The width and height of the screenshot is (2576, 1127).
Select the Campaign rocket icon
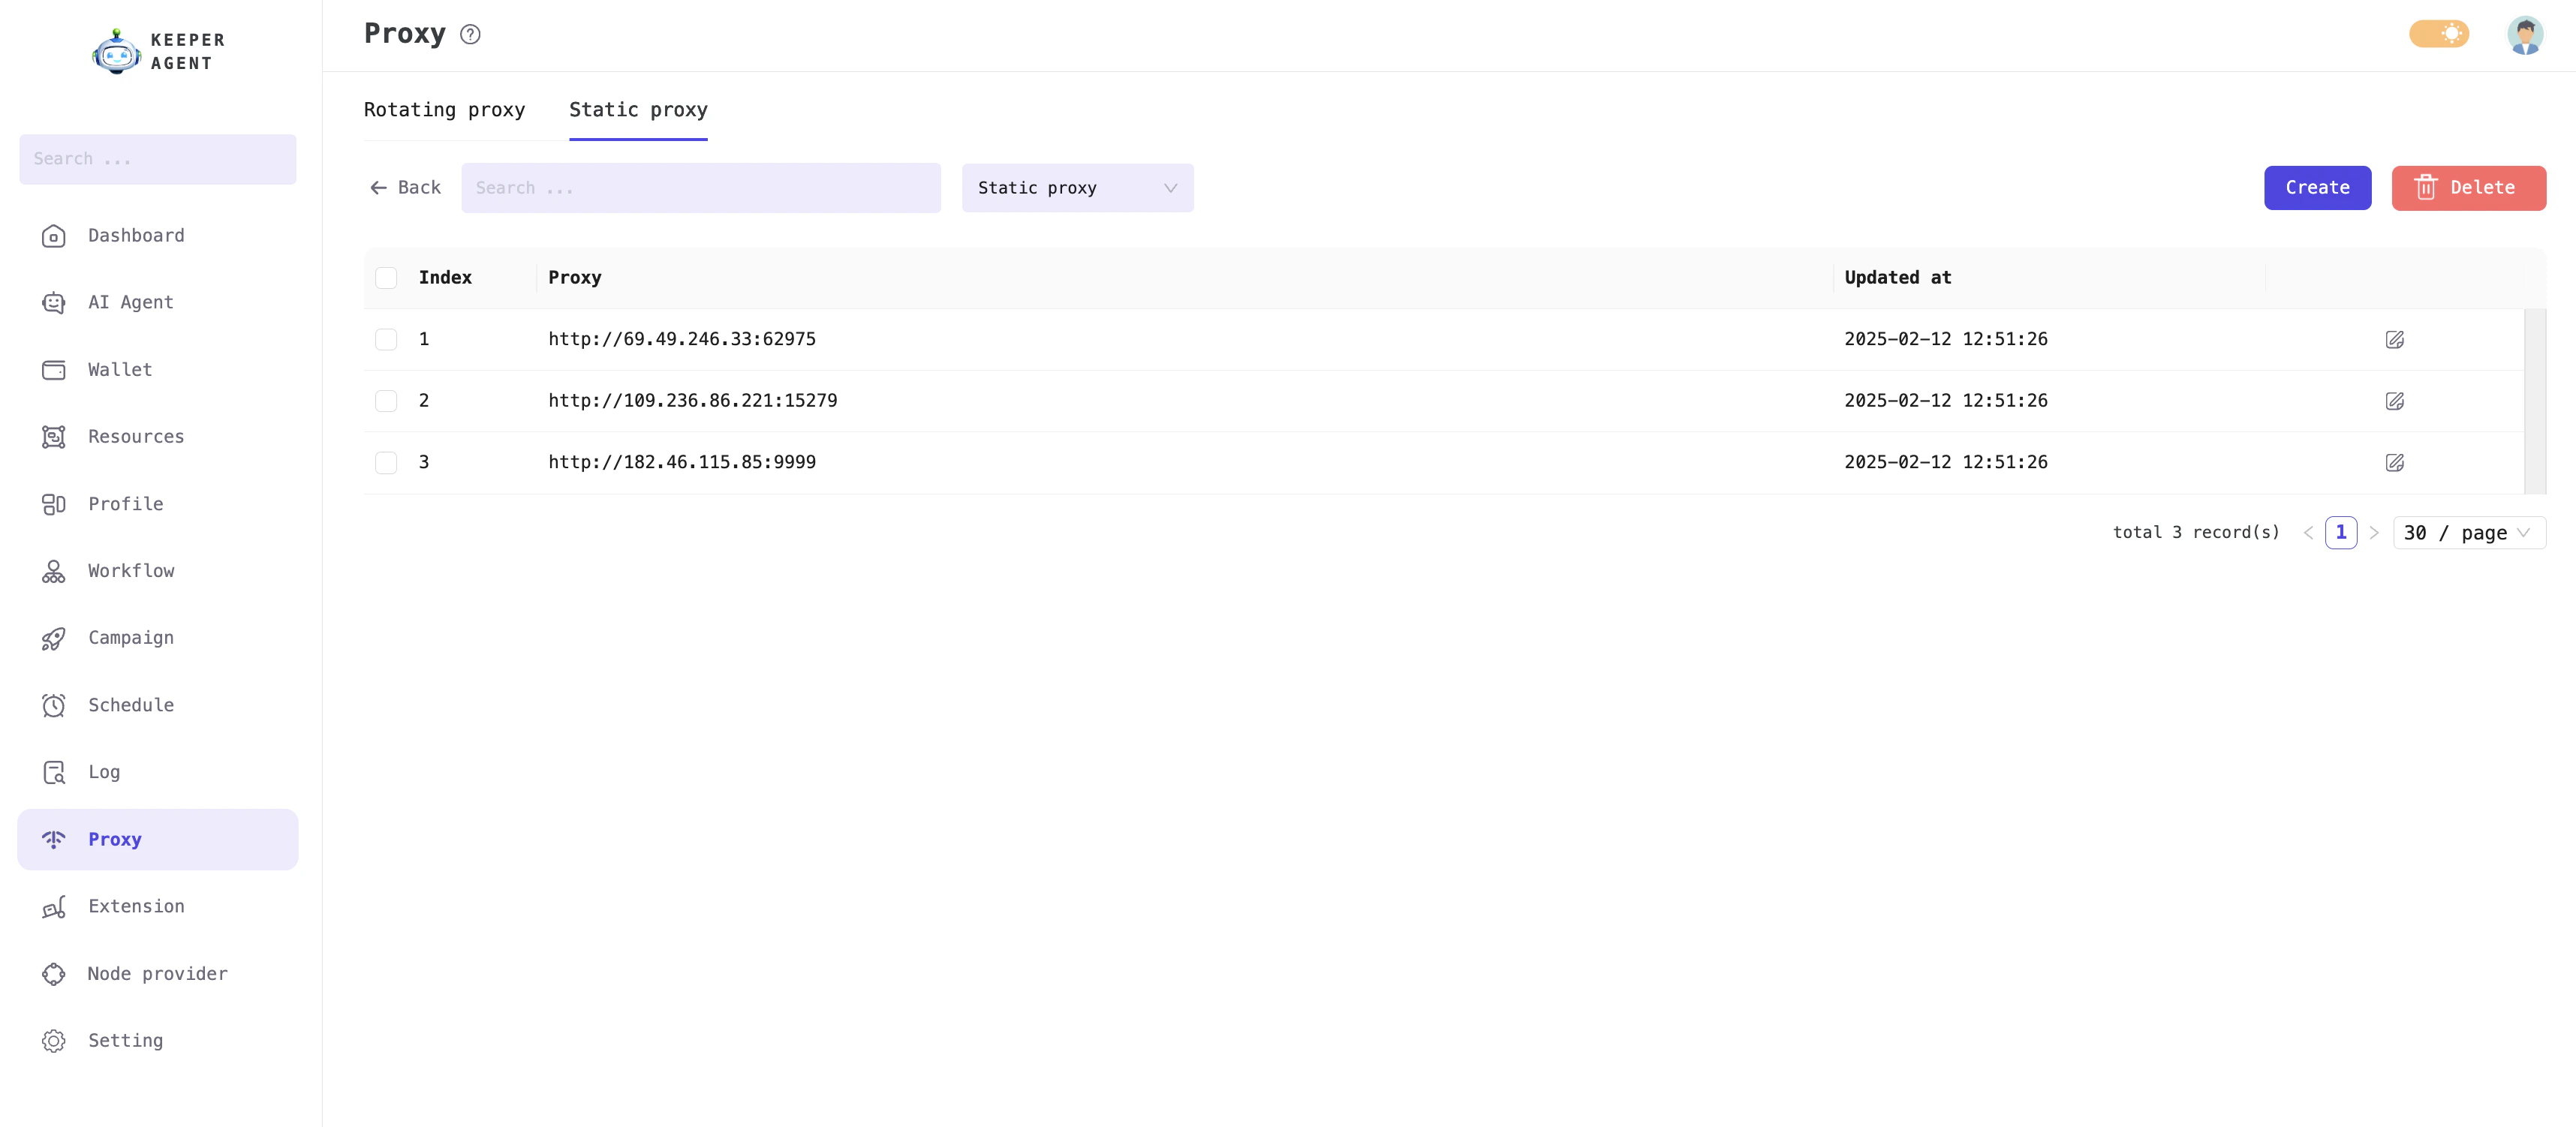click(53, 638)
